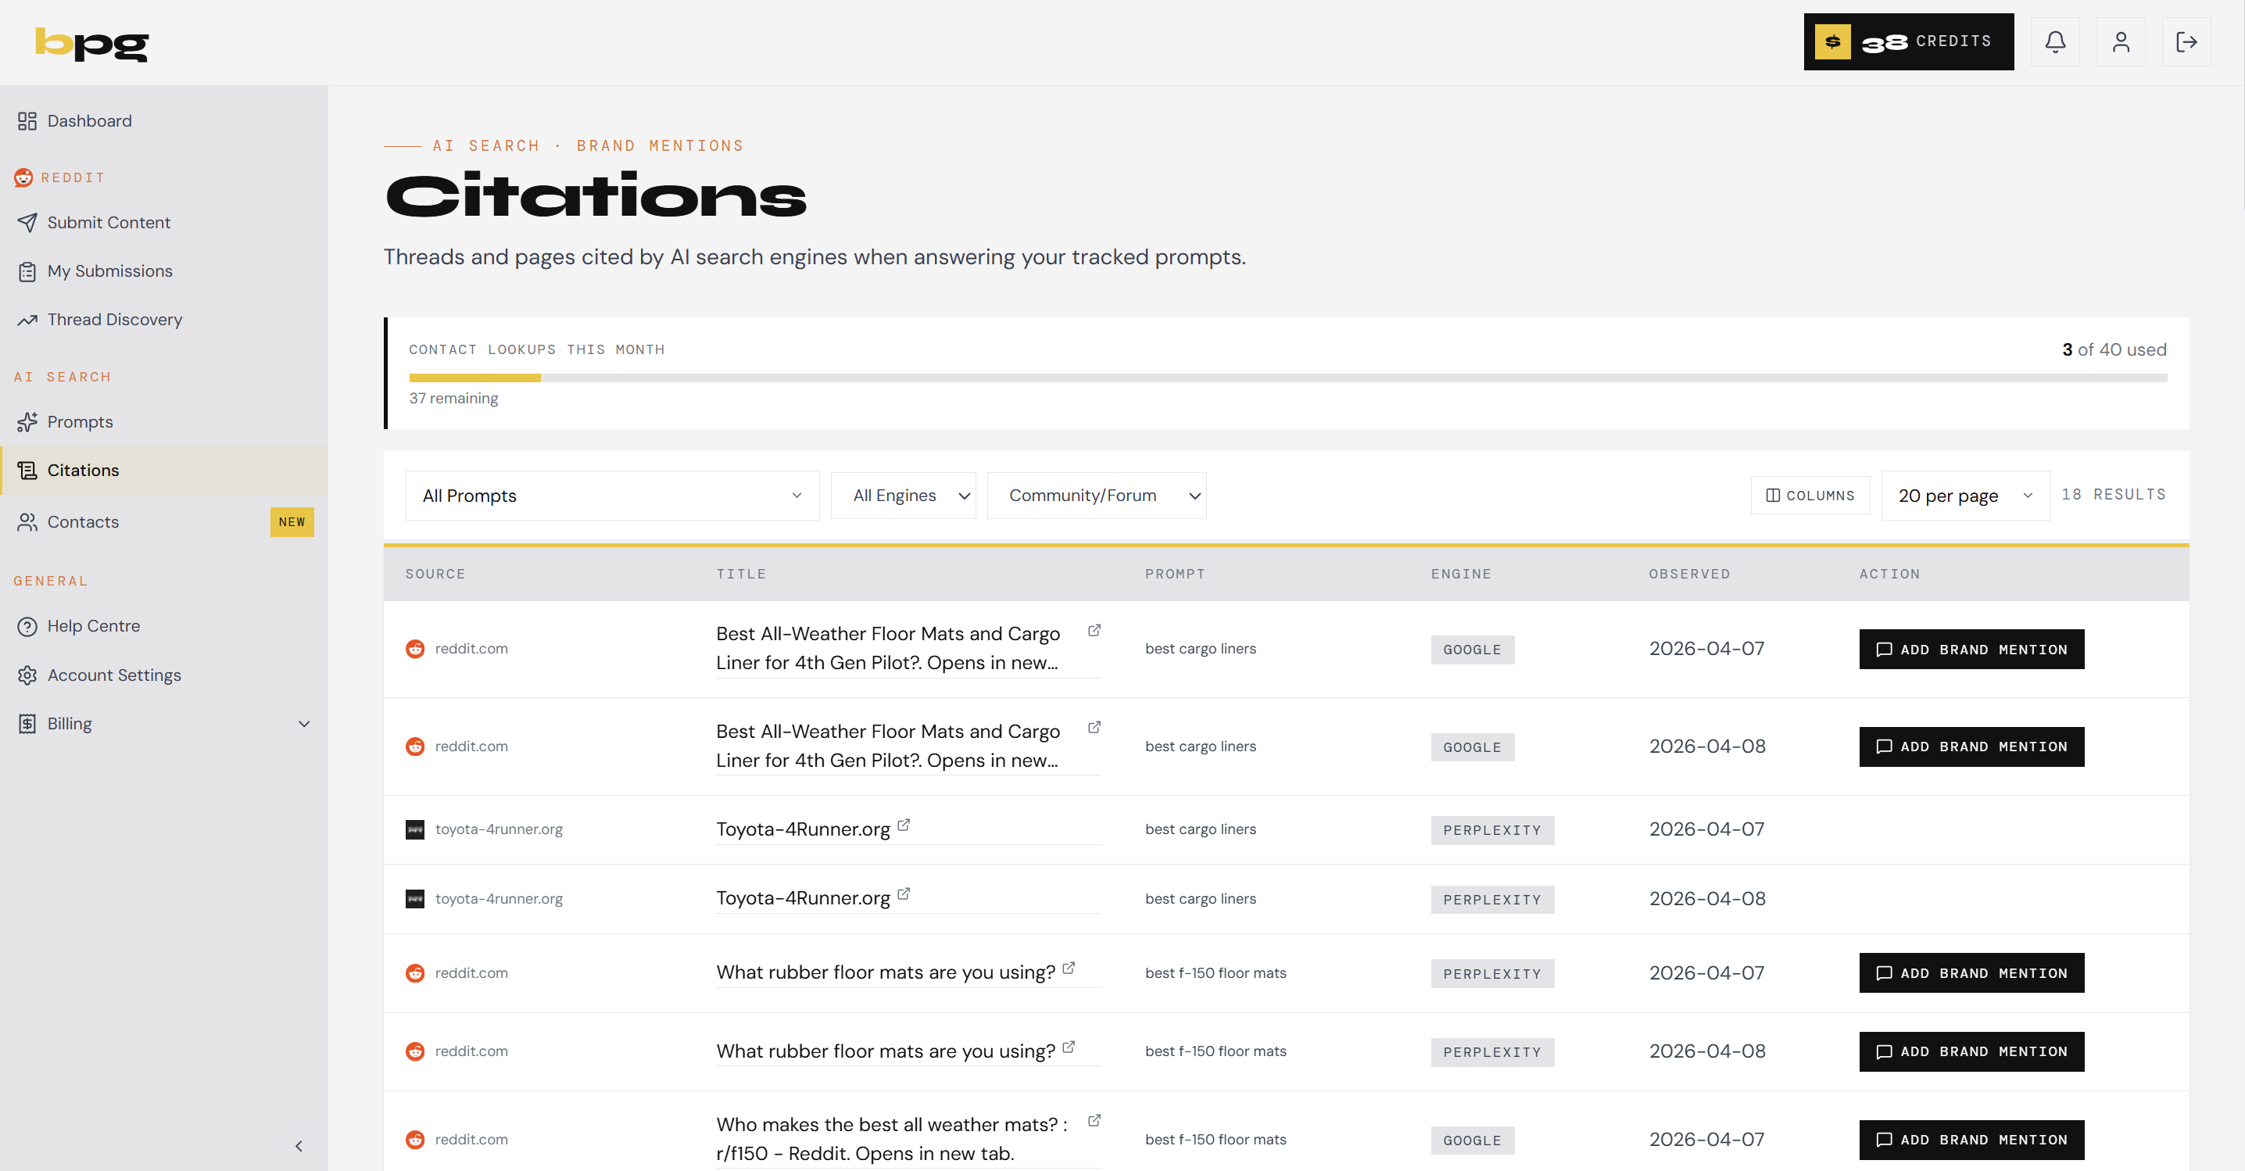2245x1171 pixels.
Task: Click external link icon for 2026-04-07 Pilot thread
Action: [x=1094, y=631]
